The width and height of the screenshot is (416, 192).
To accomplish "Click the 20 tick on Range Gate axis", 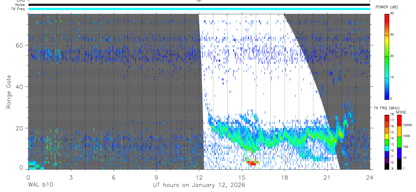I will pyautogui.click(x=20, y=128).
